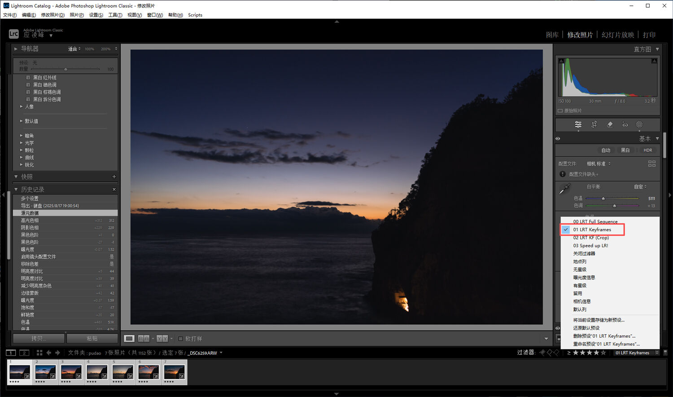This screenshot has height=397, width=673.
Task: Open the masking tool circle icon
Action: (639, 124)
